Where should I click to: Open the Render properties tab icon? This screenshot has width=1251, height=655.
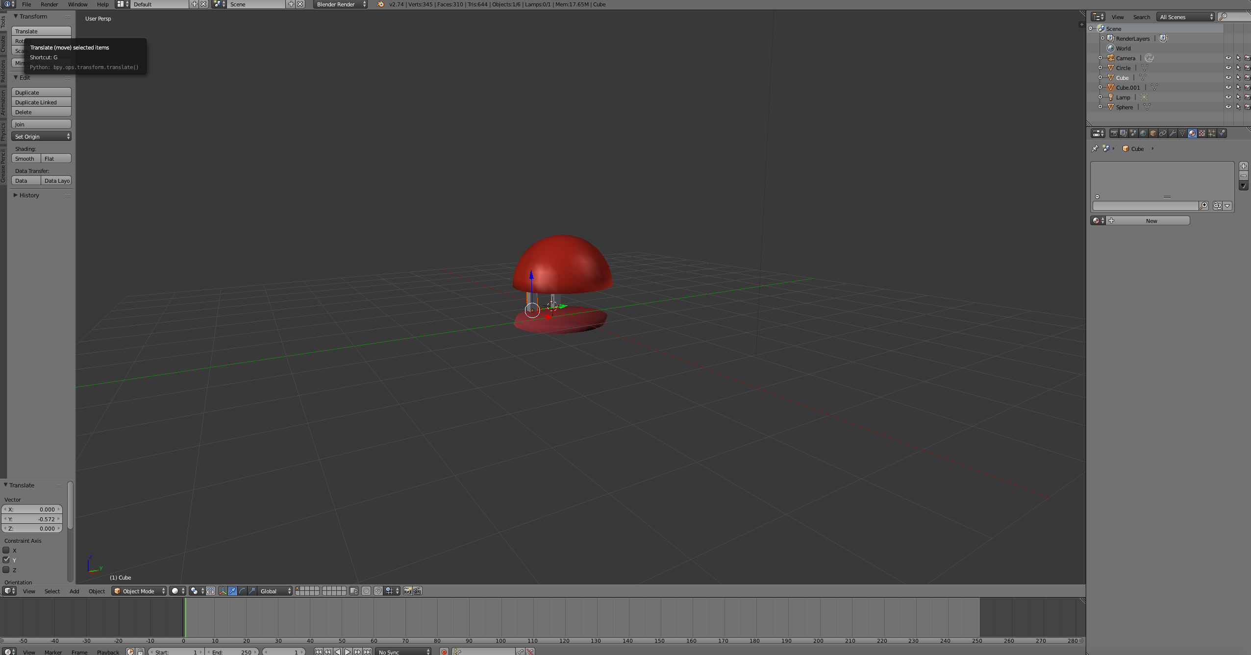[1114, 133]
